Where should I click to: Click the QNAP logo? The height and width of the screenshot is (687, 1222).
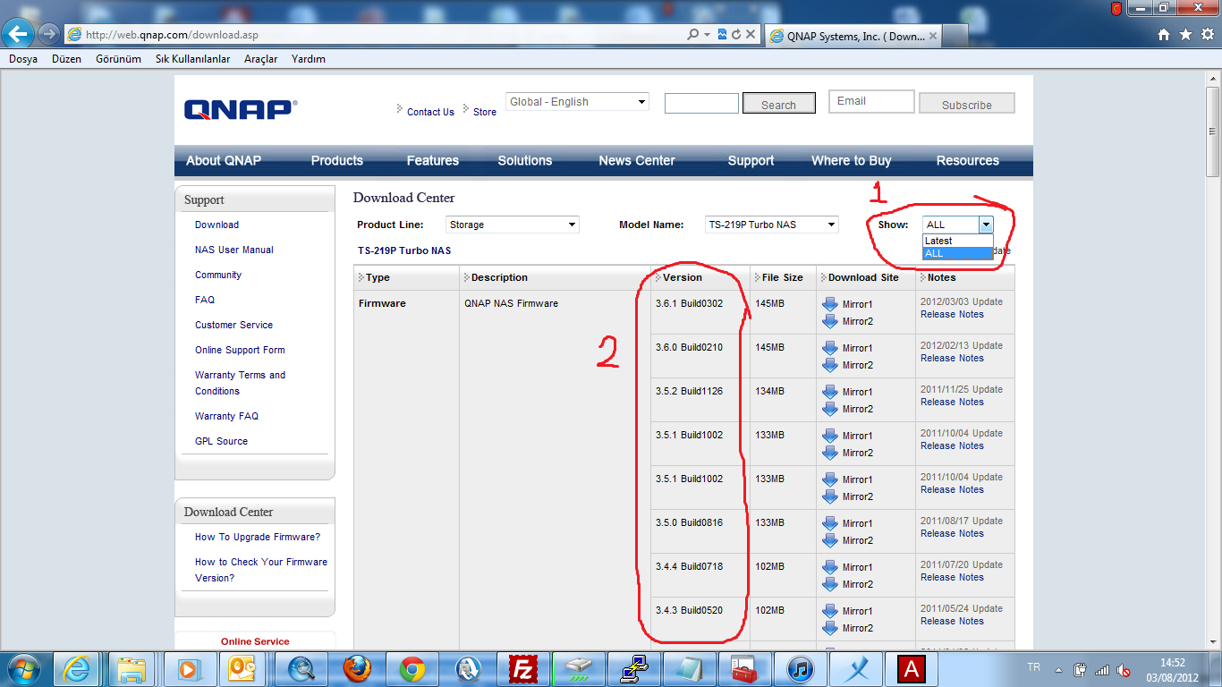coord(240,109)
